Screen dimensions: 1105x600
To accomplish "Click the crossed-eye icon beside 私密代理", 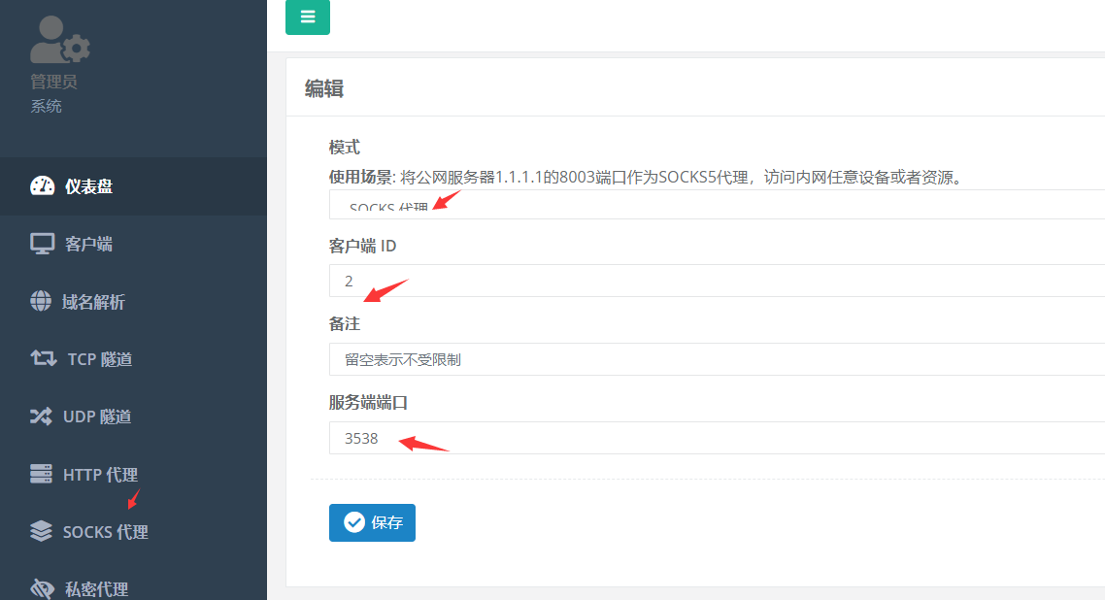I will pos(42,588).
